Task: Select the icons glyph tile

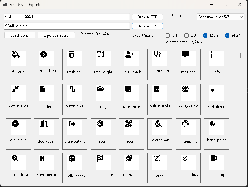Action: [132, 134]
